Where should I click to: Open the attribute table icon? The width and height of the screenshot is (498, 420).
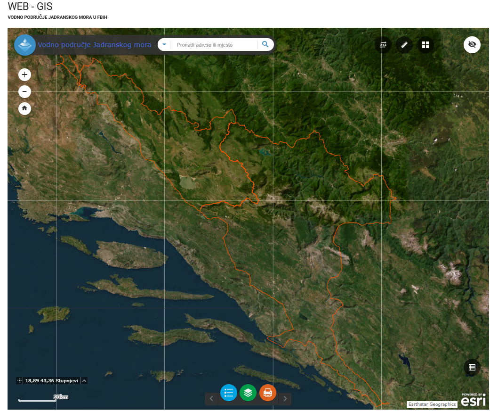tap(472, 367)
